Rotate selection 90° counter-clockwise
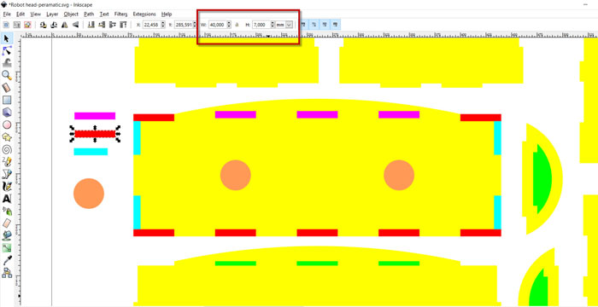 tap(43, 25)
